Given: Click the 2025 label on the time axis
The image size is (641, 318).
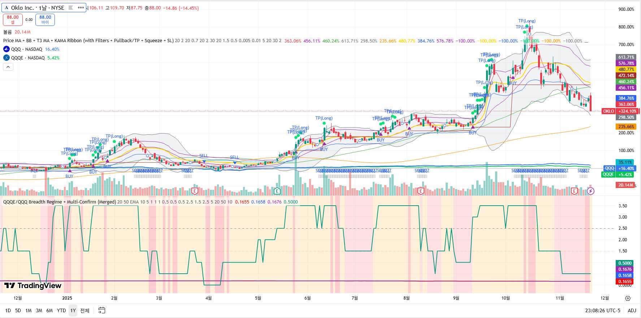Looking at the screenshot, I should coord(67,298).
